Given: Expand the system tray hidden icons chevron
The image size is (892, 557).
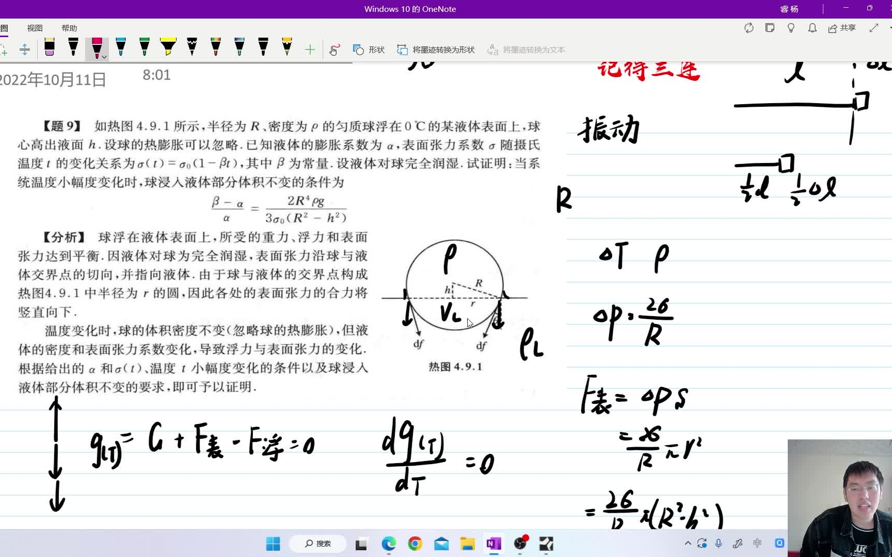Looking at the screenshot, I should click(688, 543).
